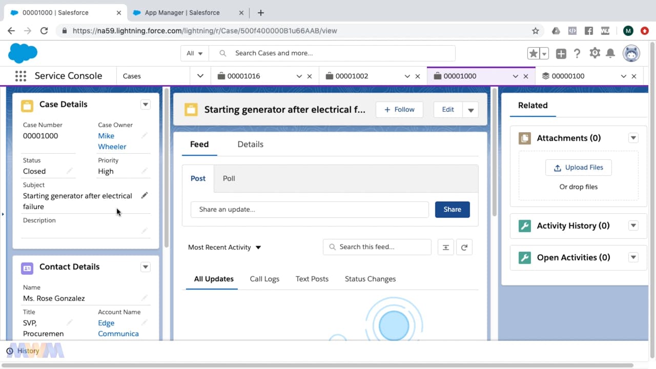Open the Activity History dropdown
The image size is (656, 369).
(x=633, y=225)
